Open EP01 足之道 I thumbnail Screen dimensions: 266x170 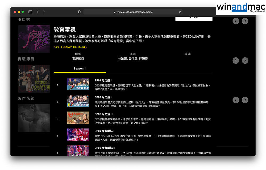tap(78, 84)
